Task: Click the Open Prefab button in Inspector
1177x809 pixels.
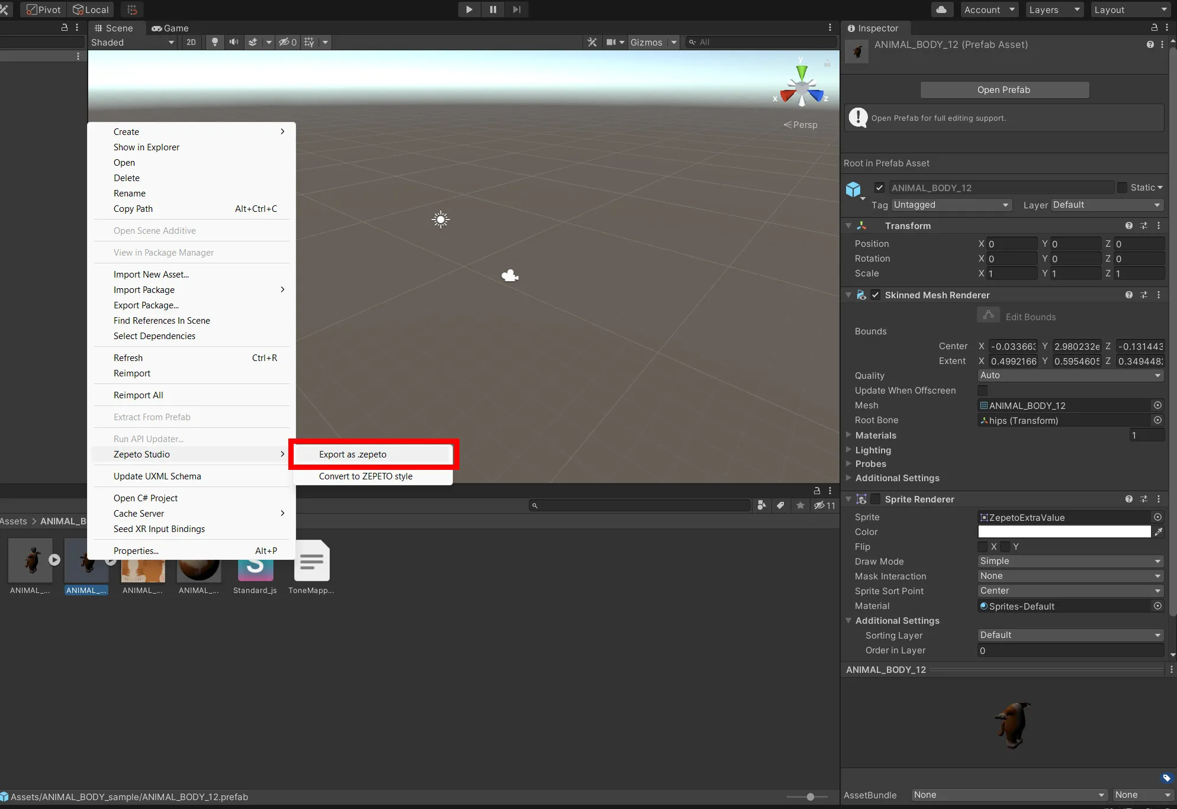Action: click(1004, 89)
